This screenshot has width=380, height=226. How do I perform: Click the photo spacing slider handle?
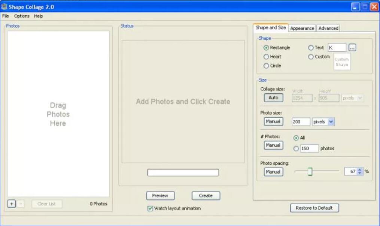tap(310, 171)
